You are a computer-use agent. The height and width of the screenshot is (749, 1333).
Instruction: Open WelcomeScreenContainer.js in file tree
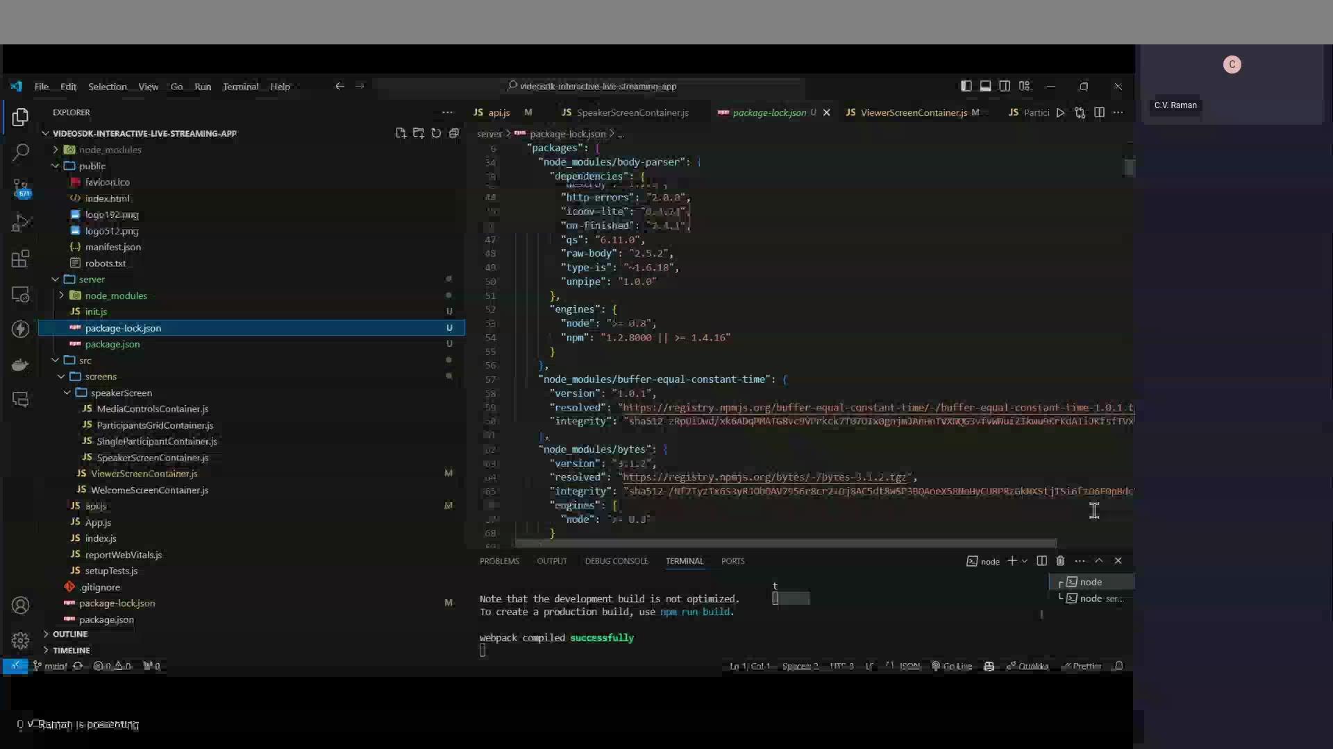(149, 490)
